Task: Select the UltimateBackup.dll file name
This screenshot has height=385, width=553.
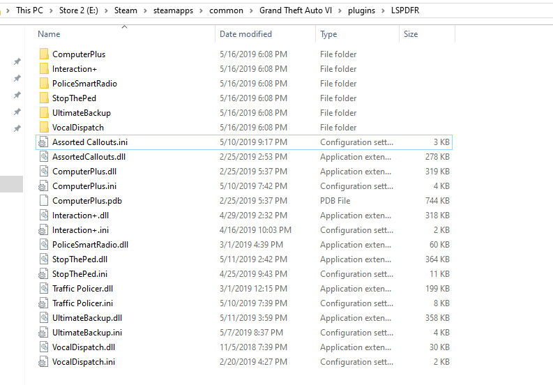Action: (87, 317)
